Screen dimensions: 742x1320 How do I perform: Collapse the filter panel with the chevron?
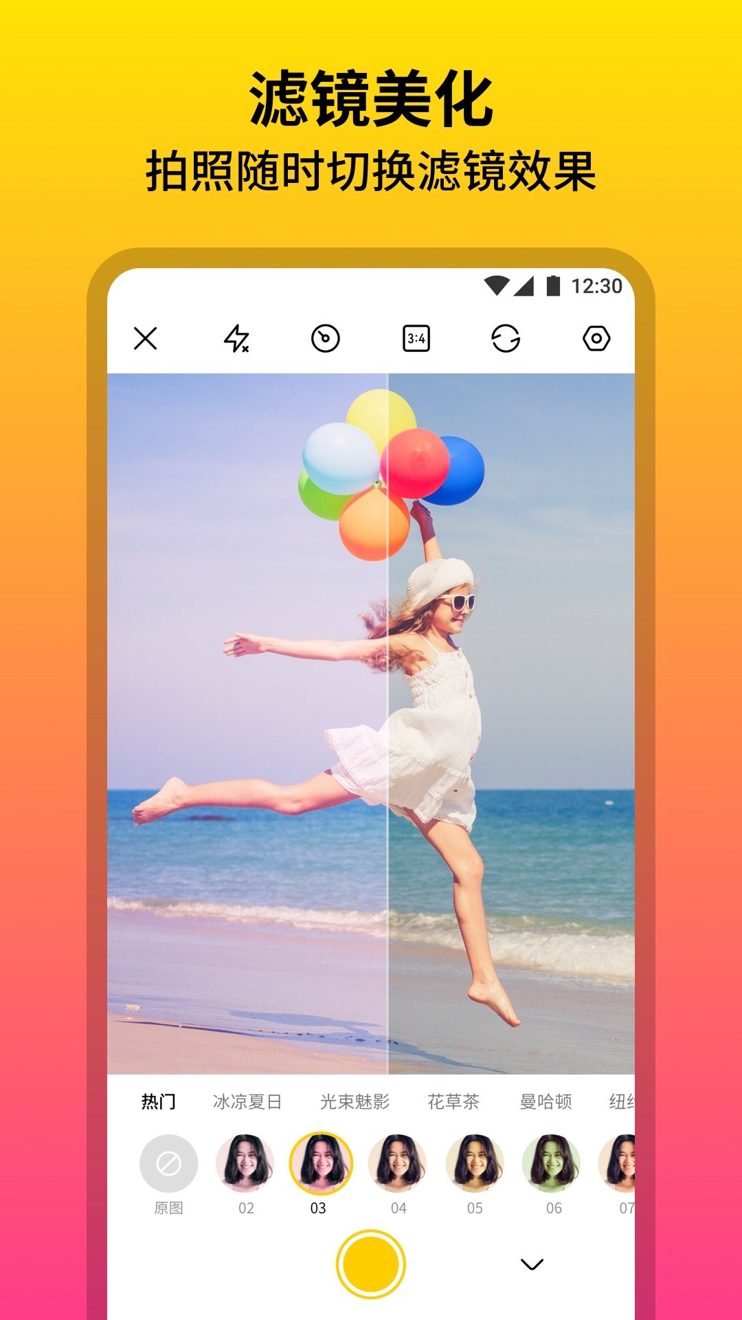coord(532,1264)
